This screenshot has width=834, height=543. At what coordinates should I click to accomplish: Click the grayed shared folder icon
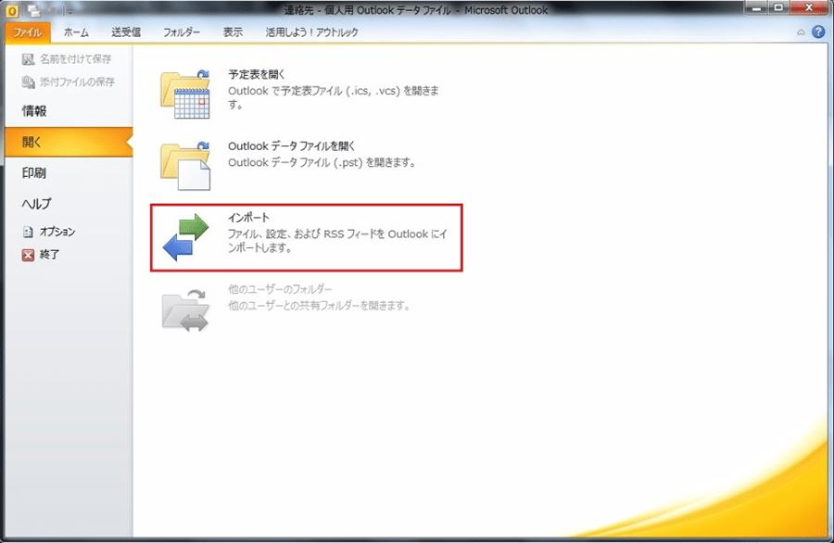click(x=185, y=309)
